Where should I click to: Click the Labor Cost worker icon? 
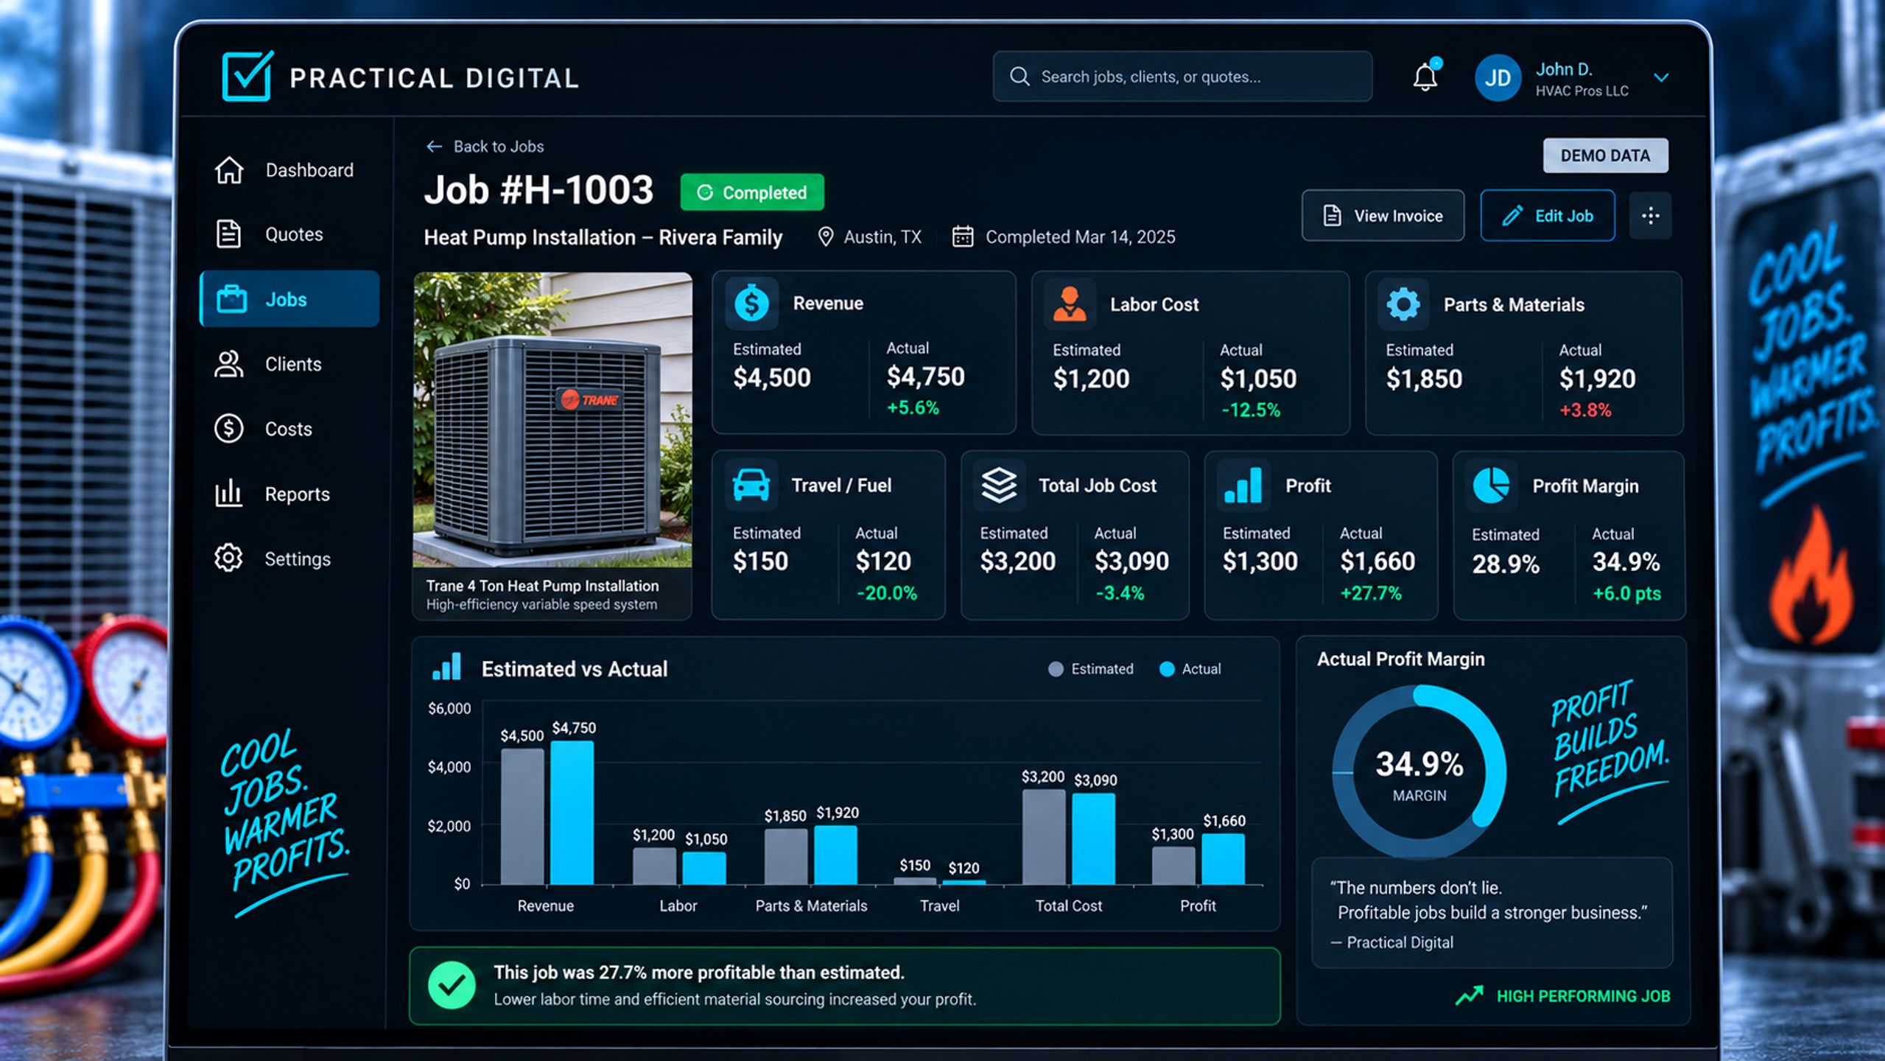1070,304
